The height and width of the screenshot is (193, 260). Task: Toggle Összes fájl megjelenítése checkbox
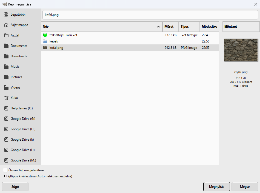[5, 170]
